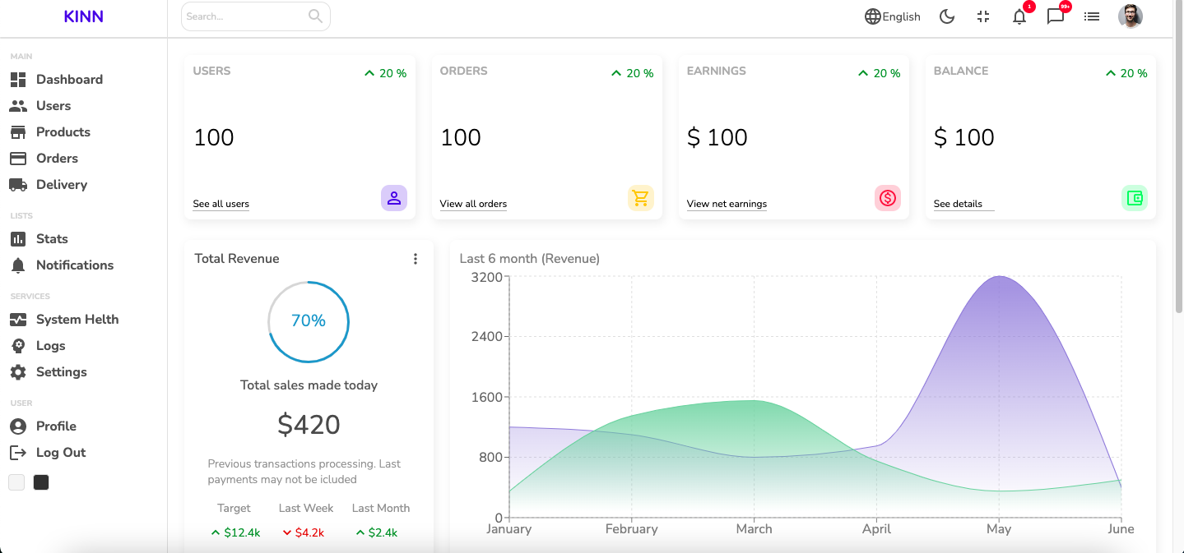
Task: Click the Orders credit card icon
Action: pos(18,159)
